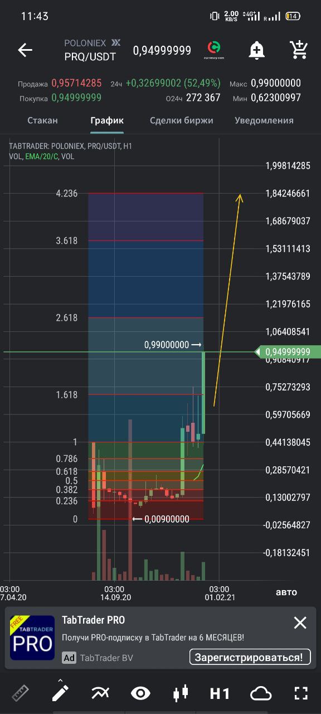The width and height of the screenshot is (321, 714).
Task: Select the 0.382 Fibonacci level label
Action: (x=66, y=490)
